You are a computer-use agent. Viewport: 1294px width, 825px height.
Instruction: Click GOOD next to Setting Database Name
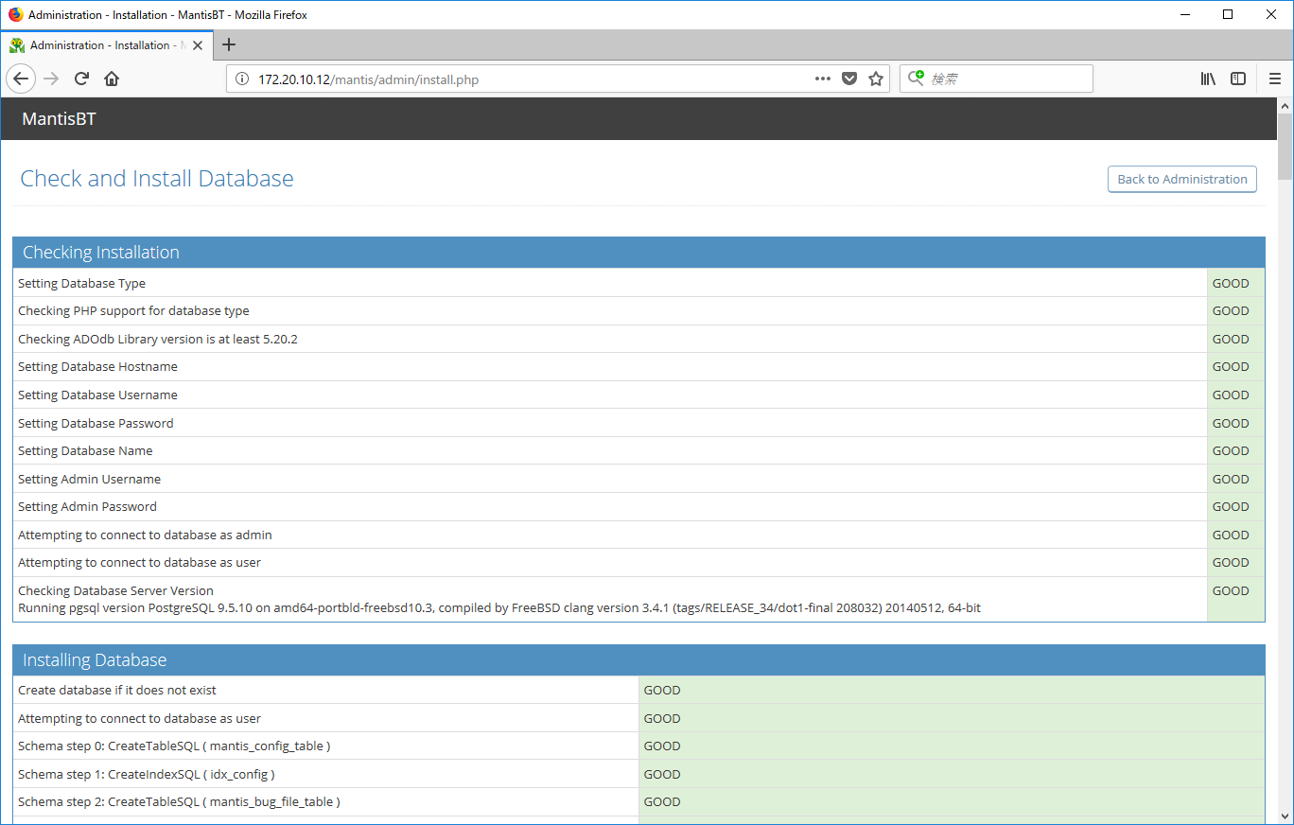1231,451
